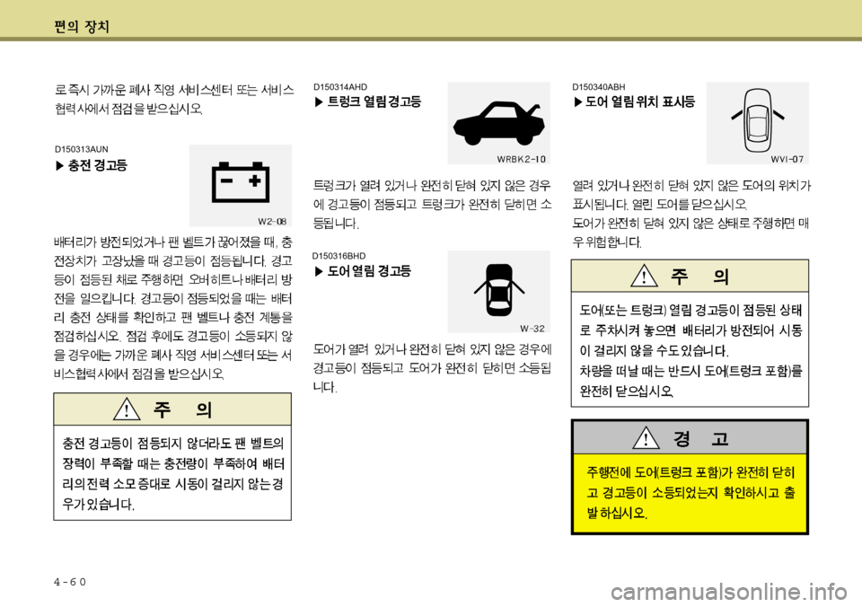Click the warning triangle in the 경고 box
This screenshot has height=607, width=862.
pos(646,438)
